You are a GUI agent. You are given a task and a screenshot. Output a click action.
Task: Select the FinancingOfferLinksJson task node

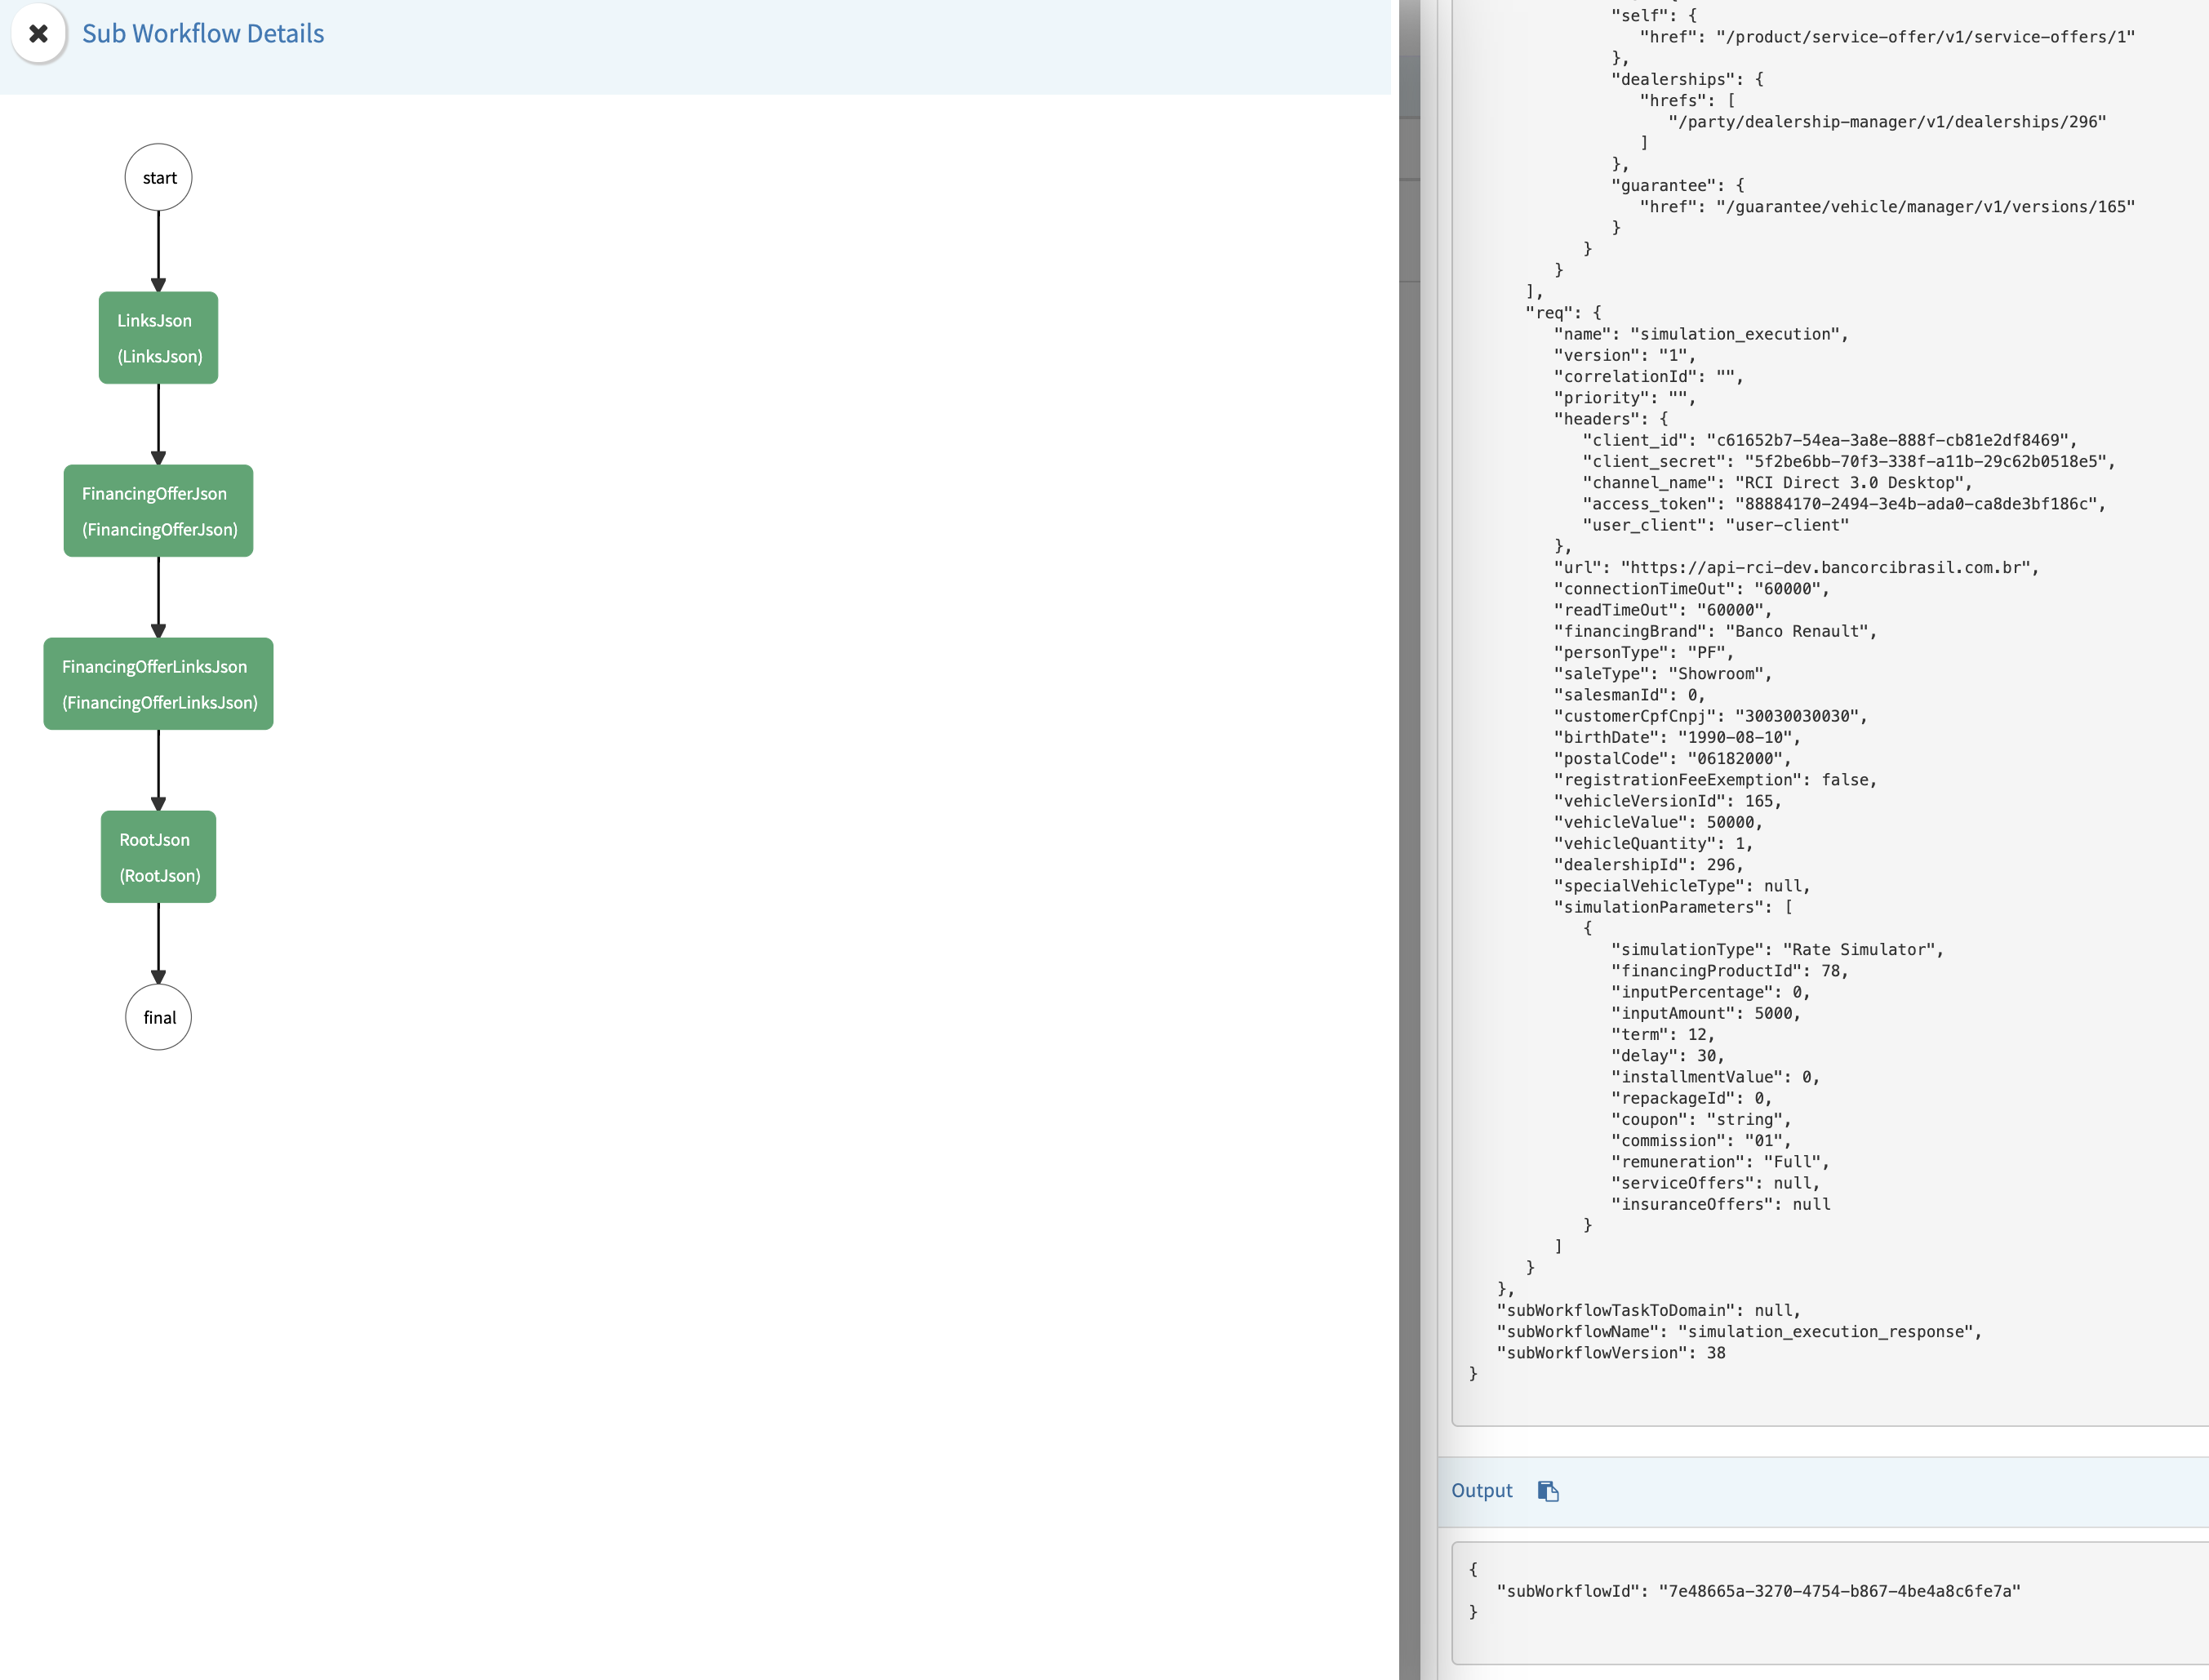click(158, 683)
